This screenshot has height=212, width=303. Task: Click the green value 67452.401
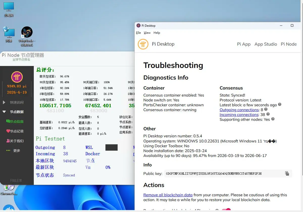coord(98,106)
